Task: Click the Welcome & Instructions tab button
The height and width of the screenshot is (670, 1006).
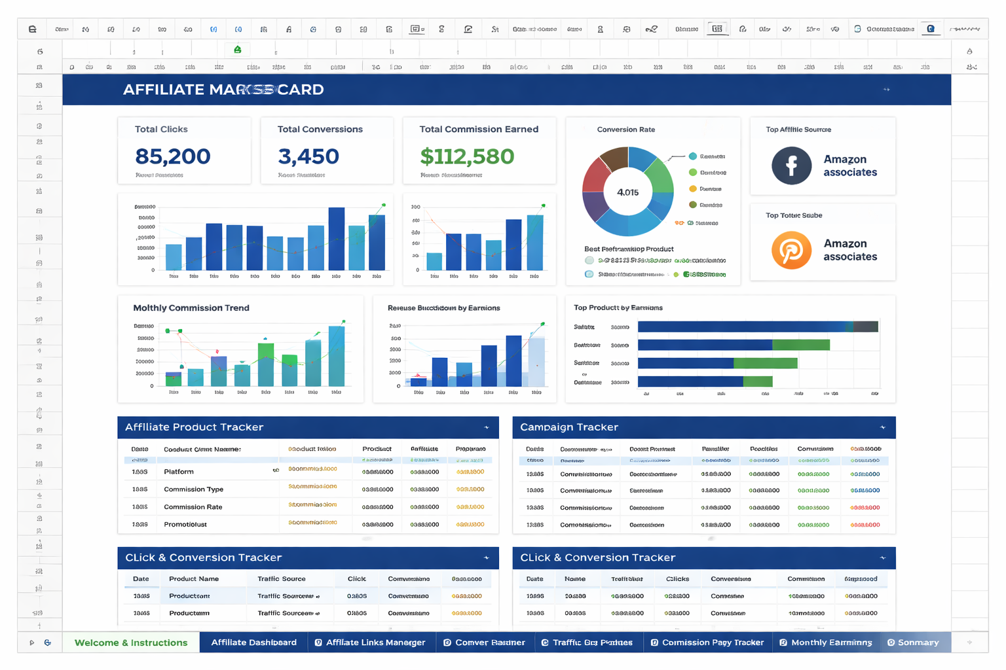Action: tap(130, 643)
